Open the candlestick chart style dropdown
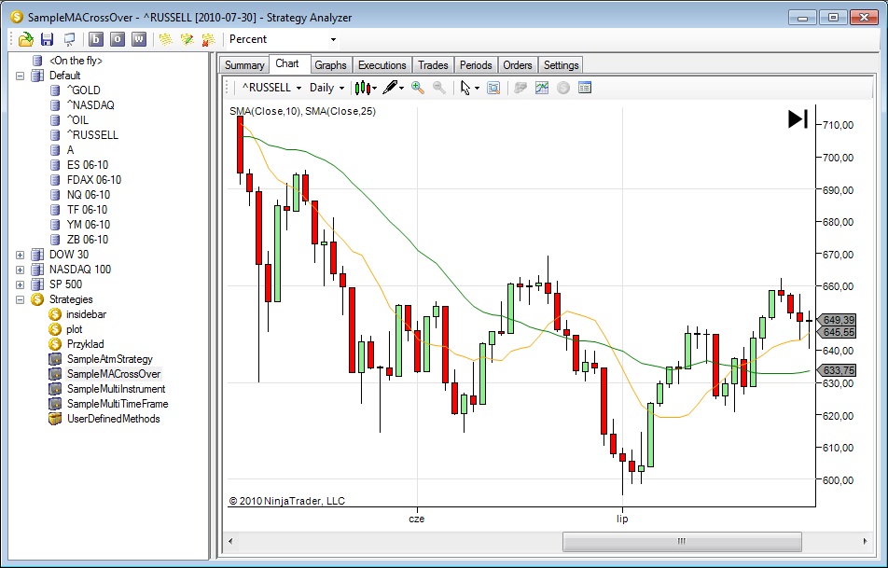888x568 pixels. point(366,88)
